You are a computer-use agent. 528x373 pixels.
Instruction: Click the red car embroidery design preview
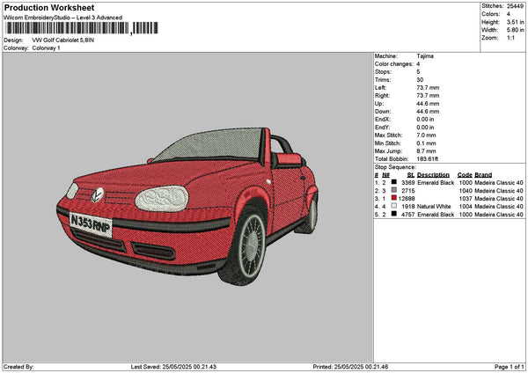[x=187, y=206]
